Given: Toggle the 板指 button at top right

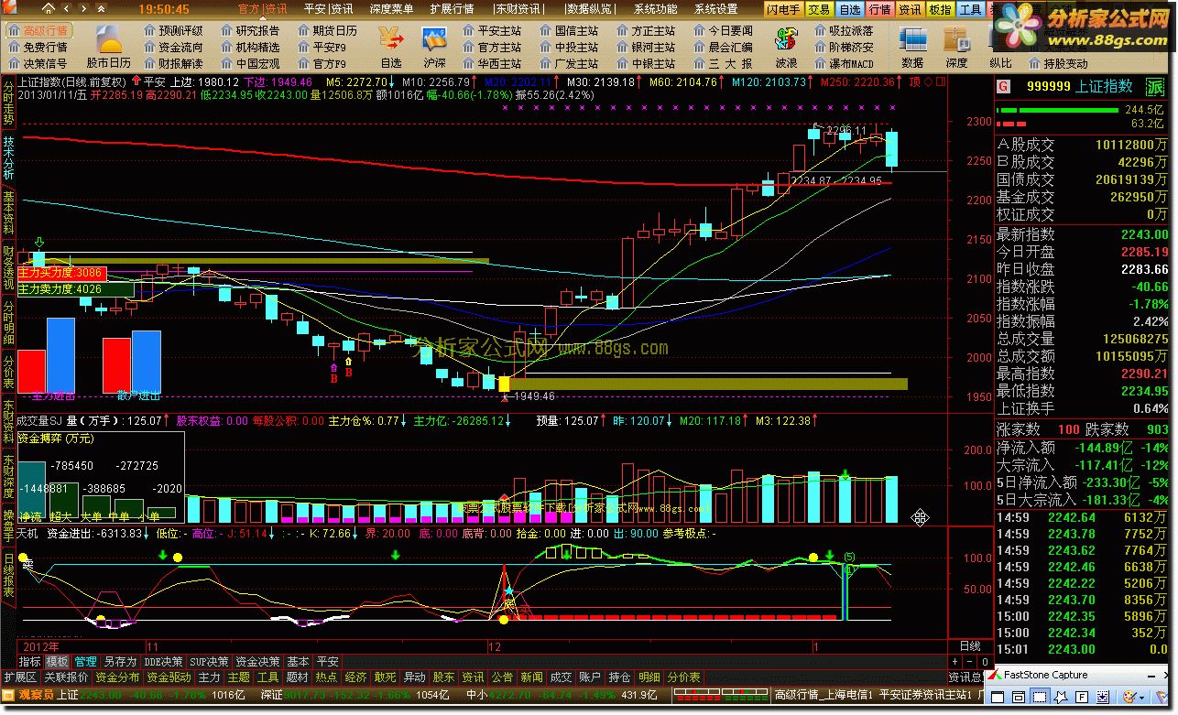Looking at the screenshot, I should (x=940, y=9).
